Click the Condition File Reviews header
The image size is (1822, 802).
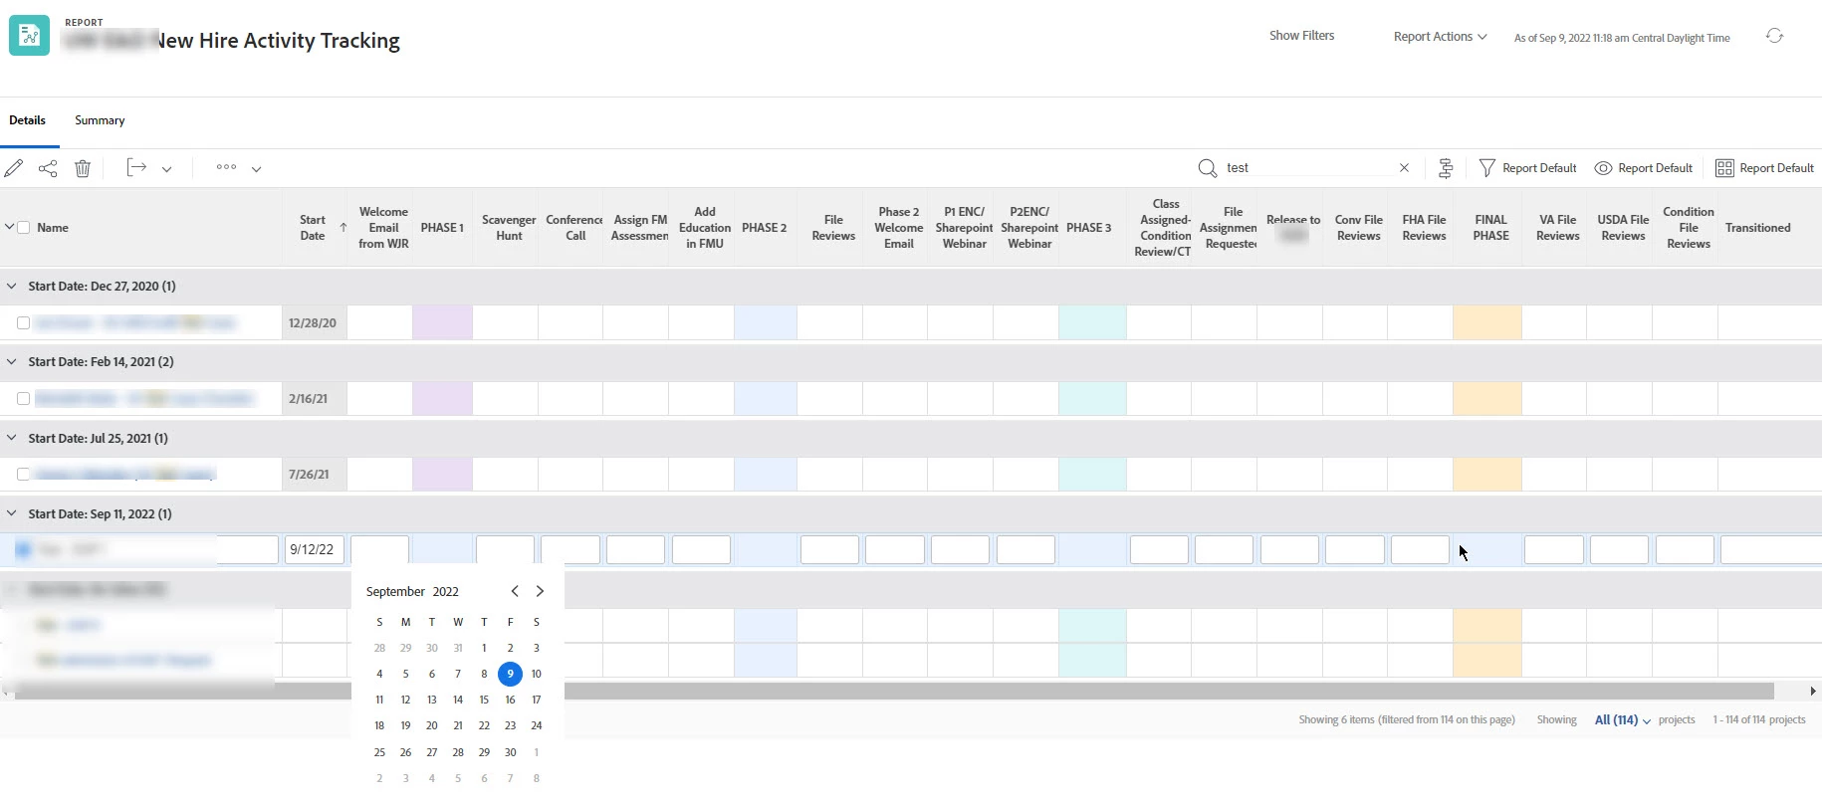pos(1688,228)
